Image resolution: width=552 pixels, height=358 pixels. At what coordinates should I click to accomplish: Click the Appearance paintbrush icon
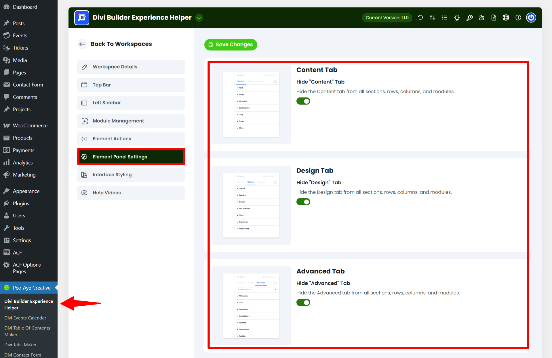[x=6, y=191]
